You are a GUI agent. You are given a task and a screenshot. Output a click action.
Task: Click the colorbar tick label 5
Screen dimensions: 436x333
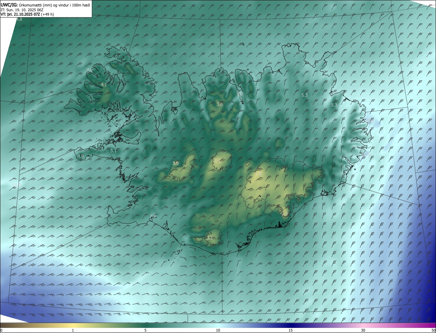145,330
